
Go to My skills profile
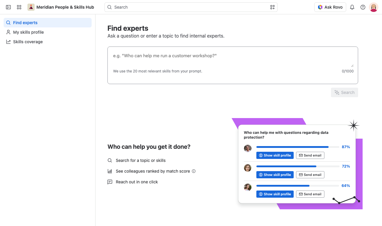tap(48, 32)
